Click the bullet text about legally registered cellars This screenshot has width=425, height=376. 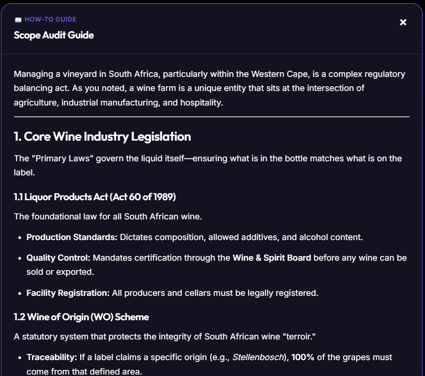point(172,293)
